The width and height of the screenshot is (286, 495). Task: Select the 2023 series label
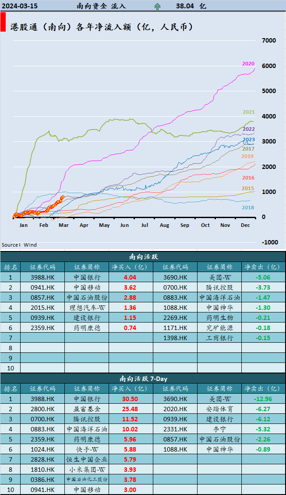248,140
